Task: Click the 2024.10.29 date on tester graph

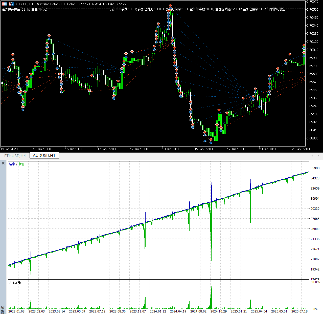Action: 219,311
